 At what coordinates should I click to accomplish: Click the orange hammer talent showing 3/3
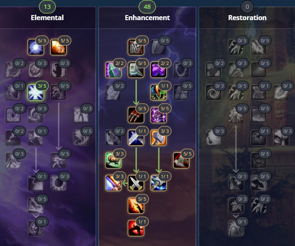click(x=158, y=137)
